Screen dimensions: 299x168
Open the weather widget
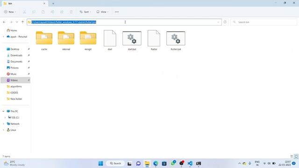[x=14, y=163]
